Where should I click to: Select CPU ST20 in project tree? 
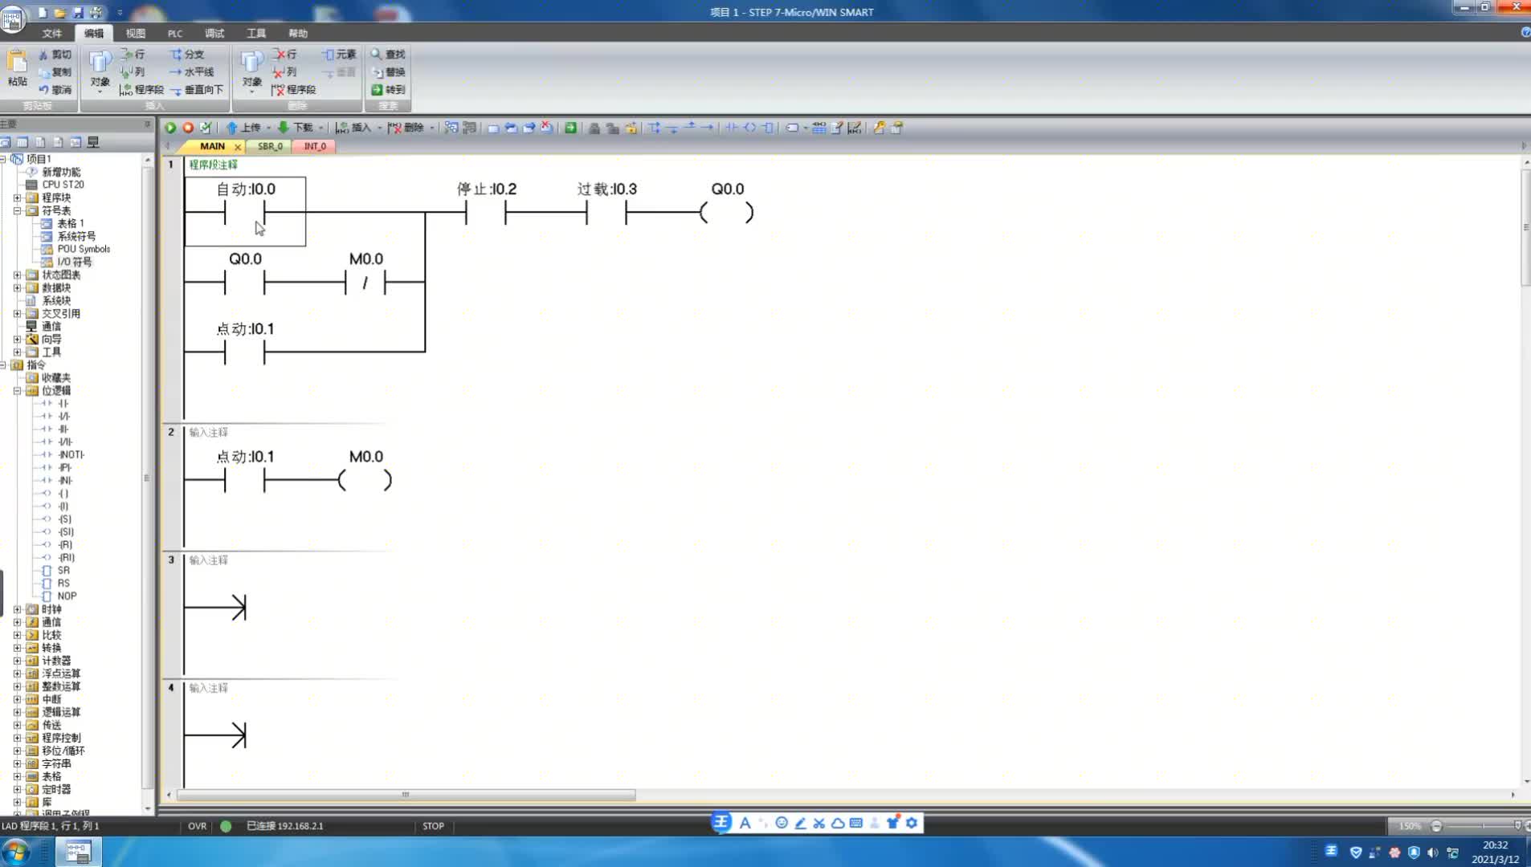pyautogui.click(x=63, y=185)
